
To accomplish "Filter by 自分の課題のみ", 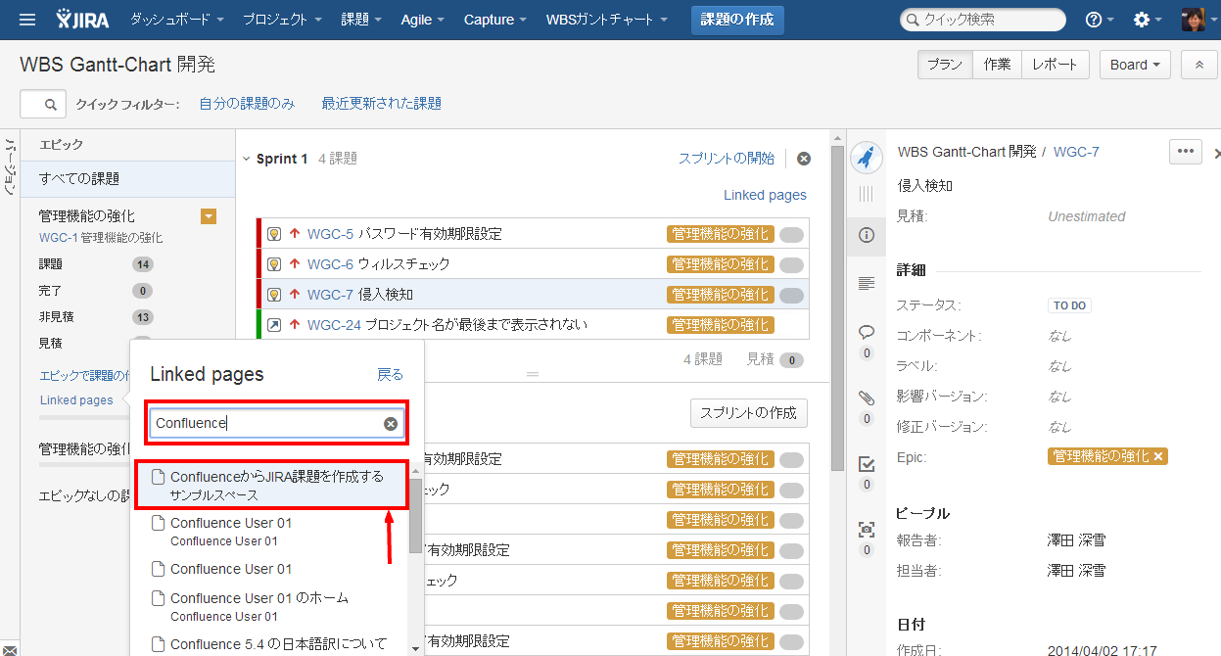I will pyautogui.click(x=247, y=104).
